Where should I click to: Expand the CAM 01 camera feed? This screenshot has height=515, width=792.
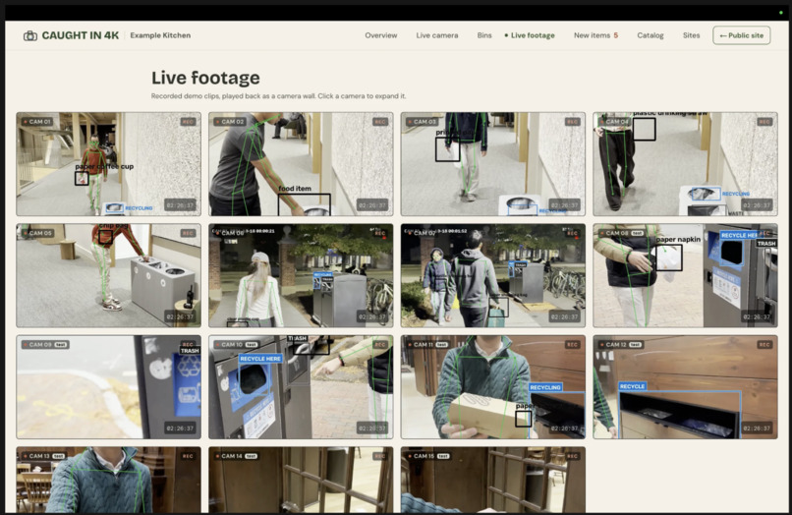(x=109, y=164)
